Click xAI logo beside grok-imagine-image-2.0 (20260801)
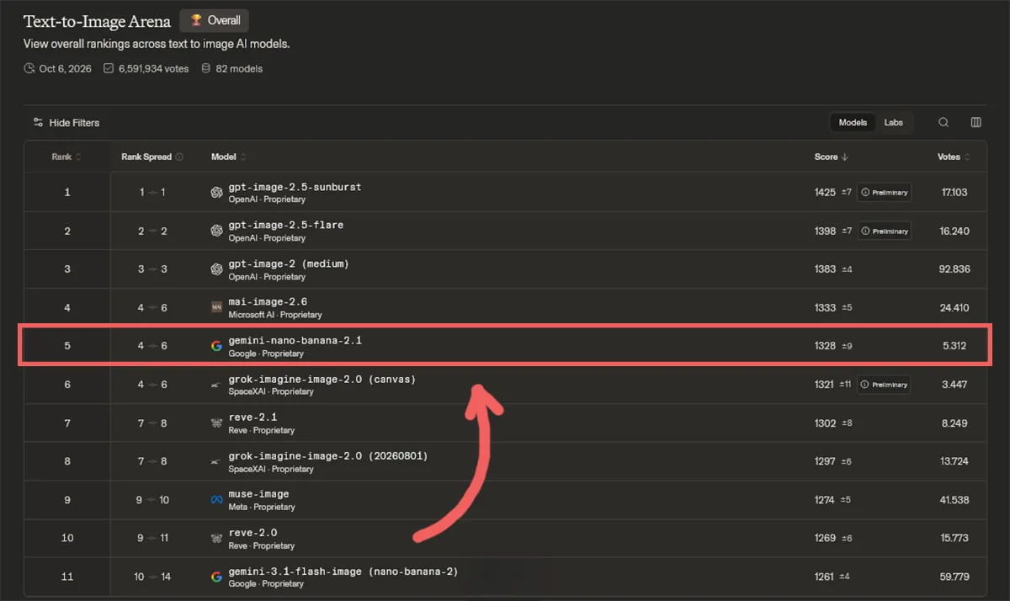The width and height of the screenshot is (1010, 601). tap(216, 461)
